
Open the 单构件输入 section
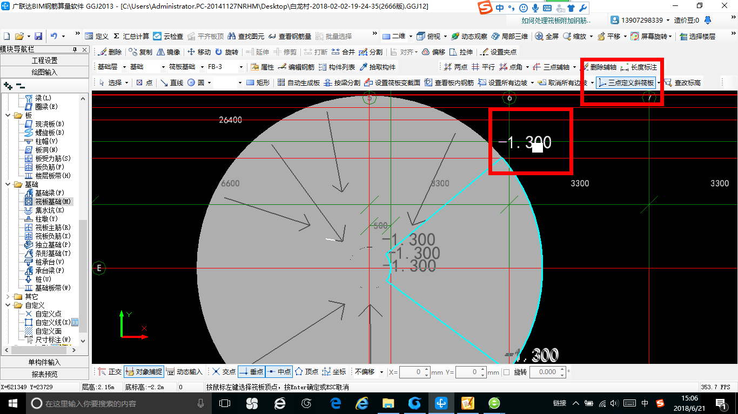tap(44, 362)
